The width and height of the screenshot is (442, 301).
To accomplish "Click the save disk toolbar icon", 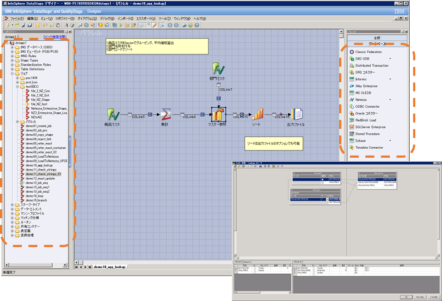I will click(23, 25).
